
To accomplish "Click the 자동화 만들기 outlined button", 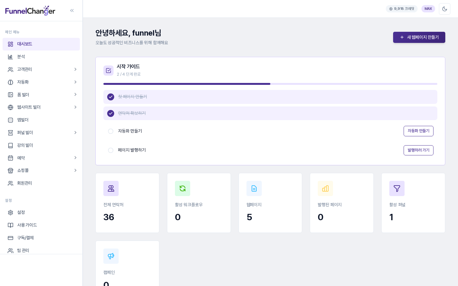I will pyautogui.click(x=419, y=131).
